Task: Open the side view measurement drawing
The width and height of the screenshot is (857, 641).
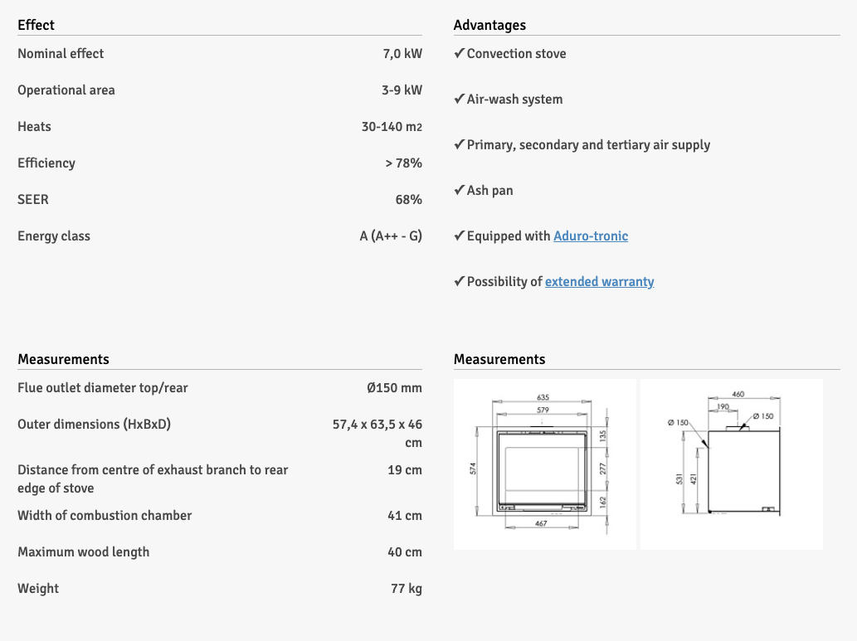Action: [731, 464]
